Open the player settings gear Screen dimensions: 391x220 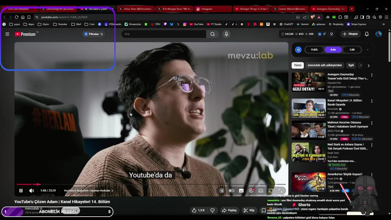click(x=251, y=191)
